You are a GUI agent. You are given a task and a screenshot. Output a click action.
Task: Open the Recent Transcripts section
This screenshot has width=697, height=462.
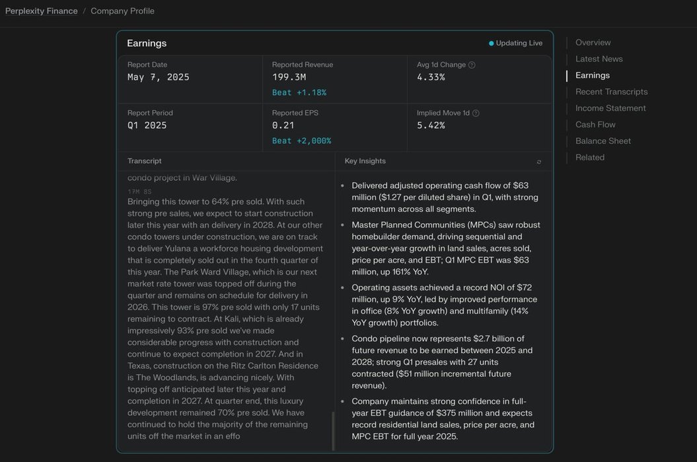coord(611,92)
